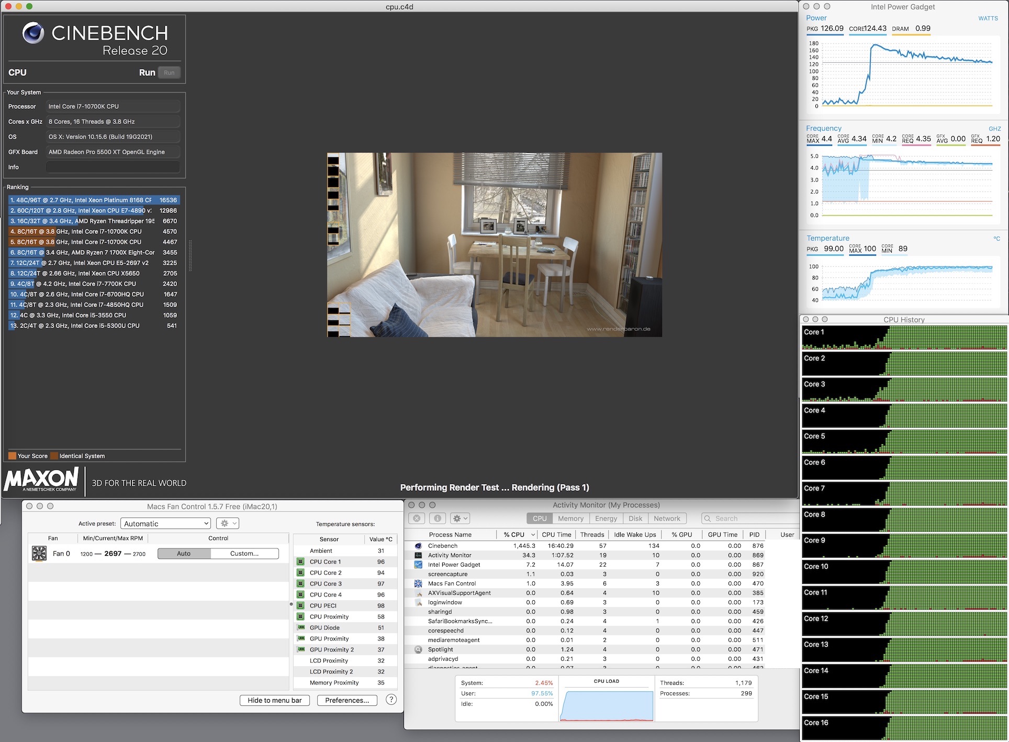1009x742 pixels.
Task: Click the Cinebench ranking panel resize handle
Action: click(x=190, y=255)
